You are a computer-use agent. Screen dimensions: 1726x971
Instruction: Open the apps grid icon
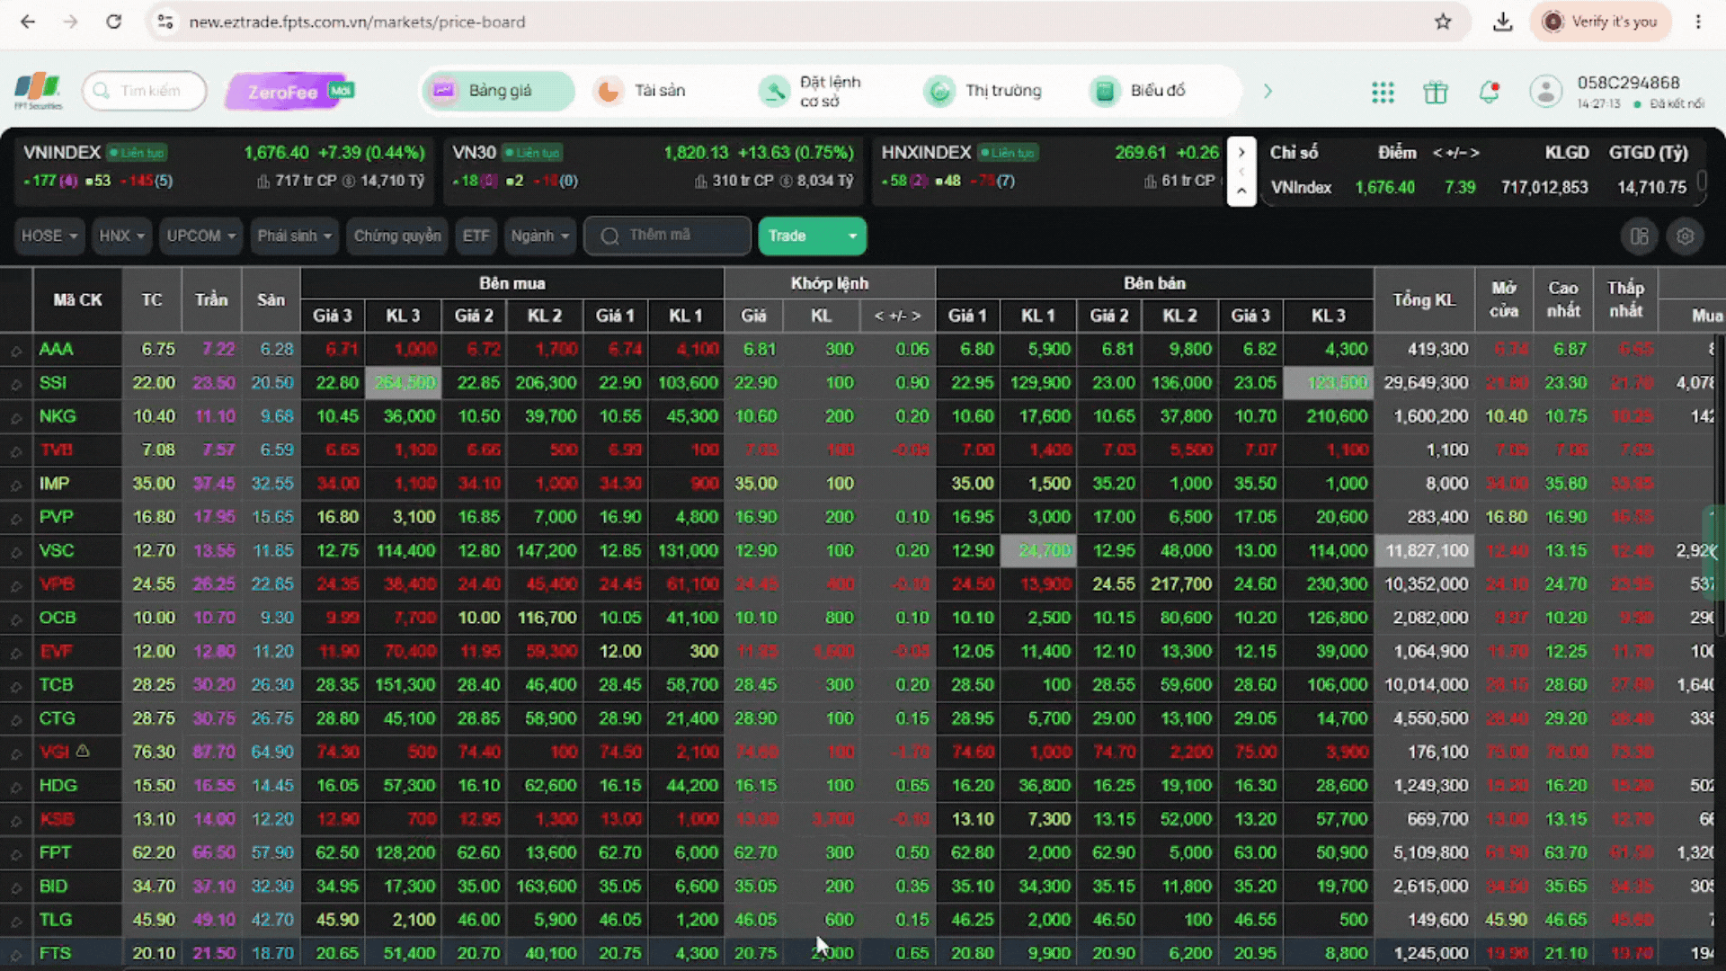tap(1383, 92)
